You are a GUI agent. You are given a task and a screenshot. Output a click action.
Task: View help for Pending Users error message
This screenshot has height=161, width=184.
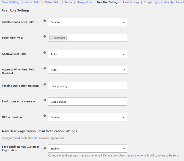[x=45, y=84]
